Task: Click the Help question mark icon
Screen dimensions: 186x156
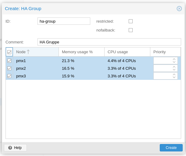Action: click(10, 148)
